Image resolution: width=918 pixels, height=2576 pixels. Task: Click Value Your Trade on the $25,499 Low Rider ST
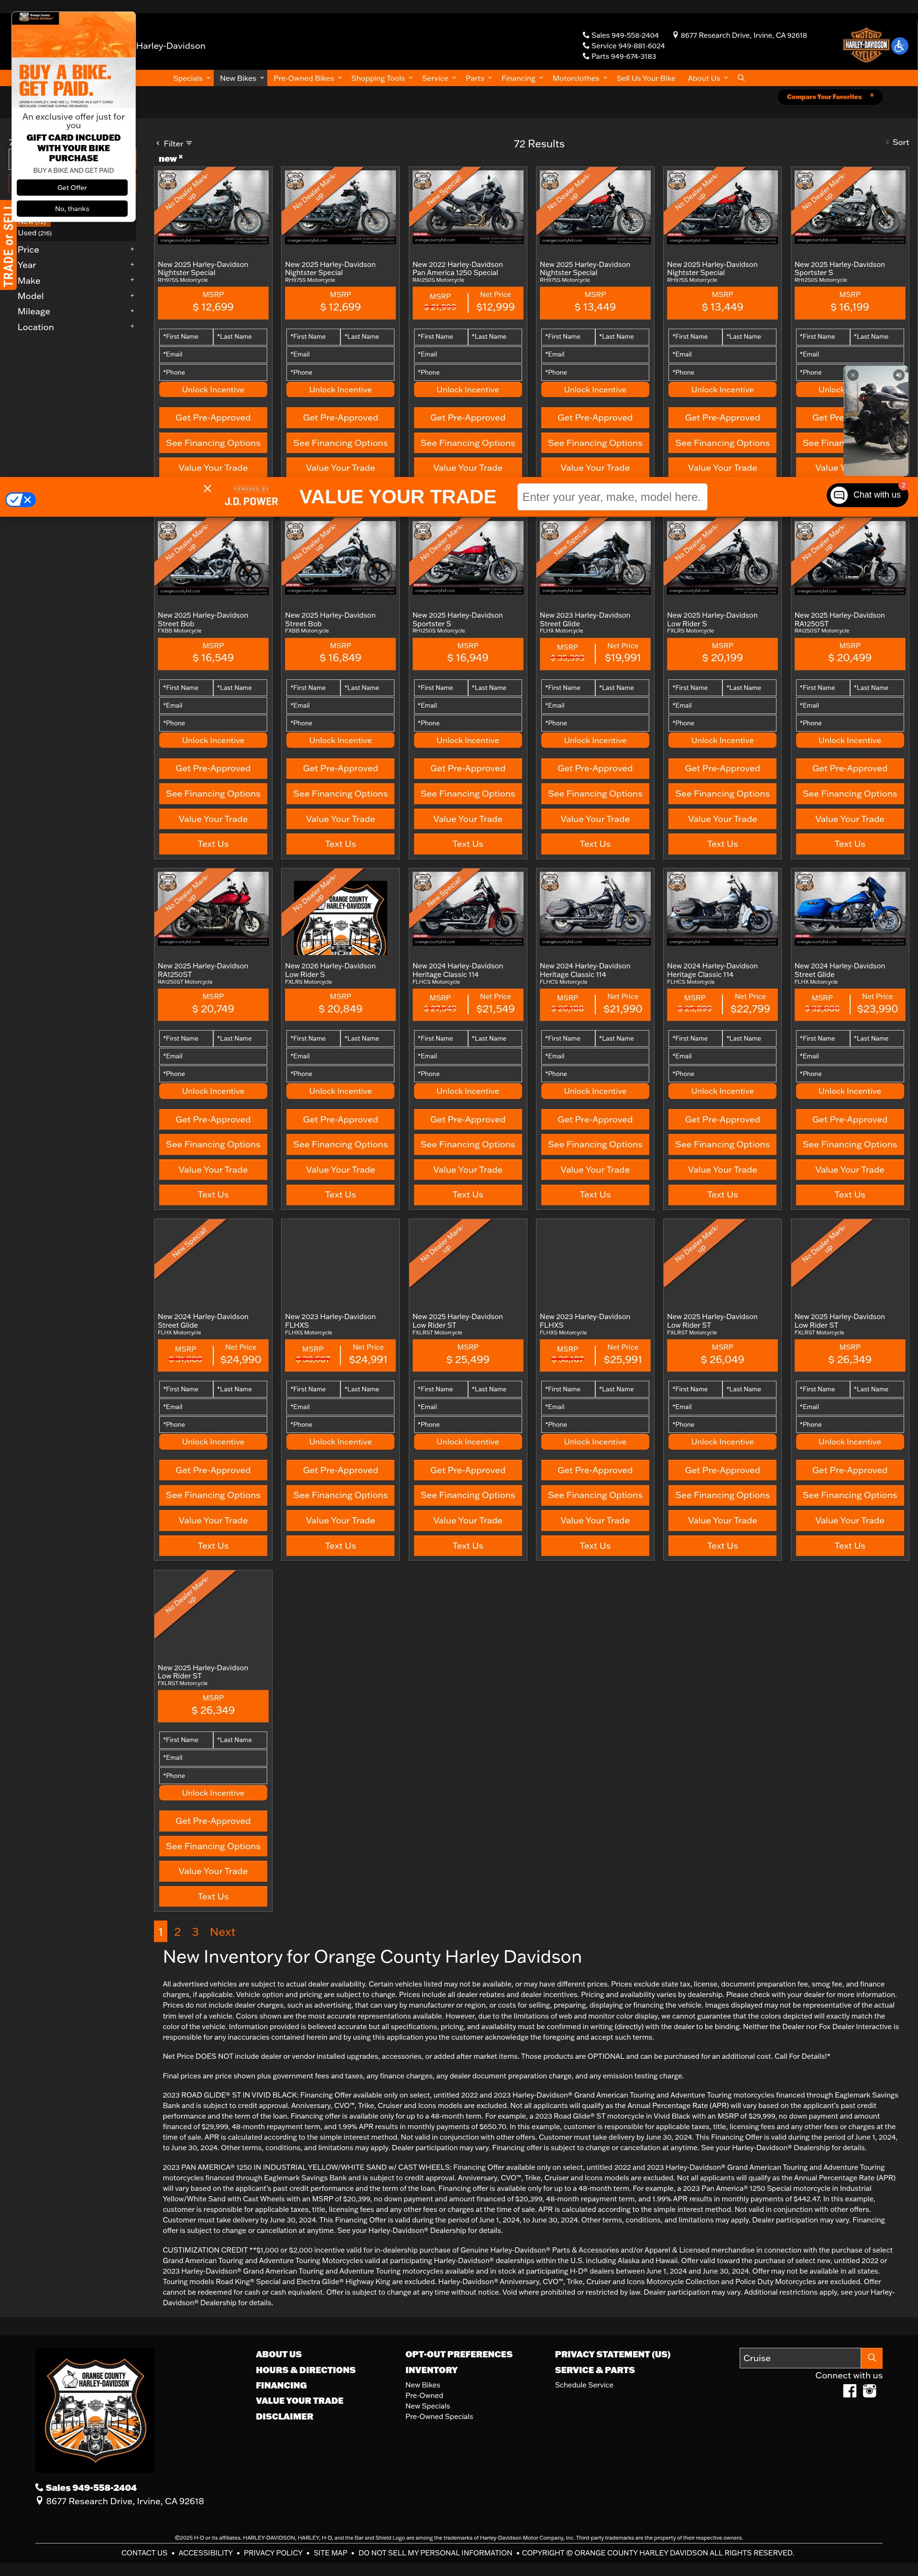468,1521
